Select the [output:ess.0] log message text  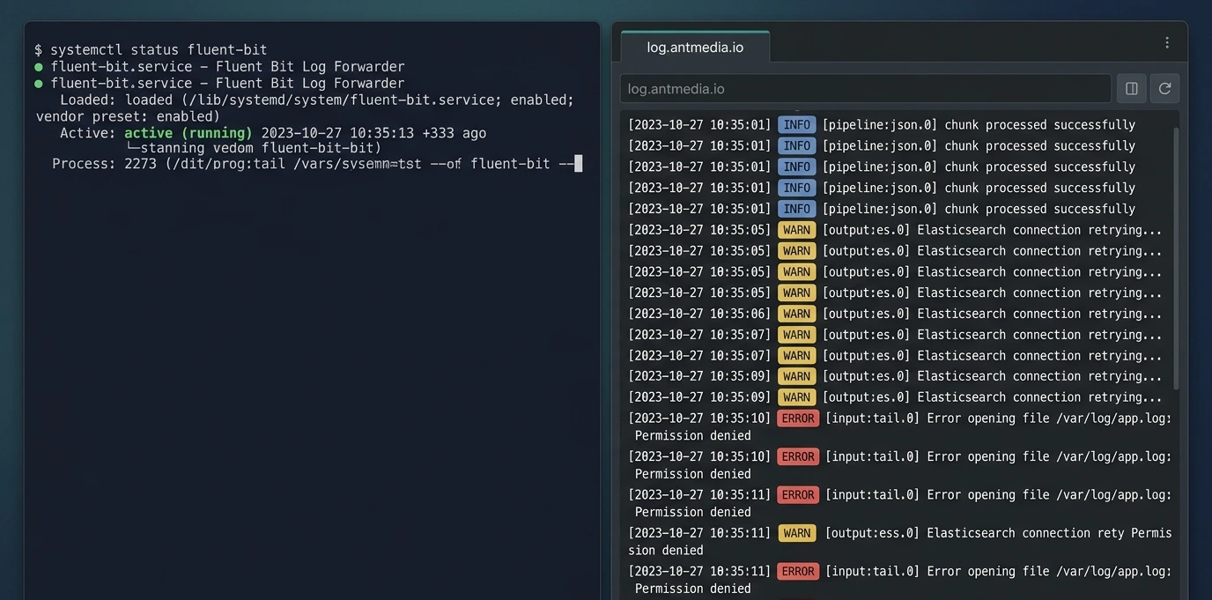(x=997, y=533)
